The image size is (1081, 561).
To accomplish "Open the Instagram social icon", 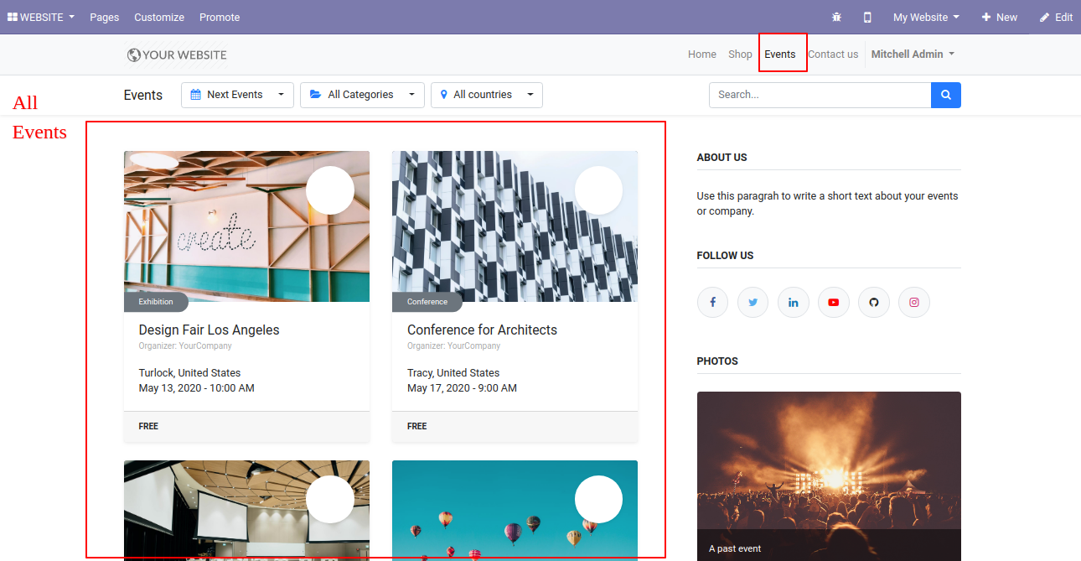I will click(x=914, y=302).
